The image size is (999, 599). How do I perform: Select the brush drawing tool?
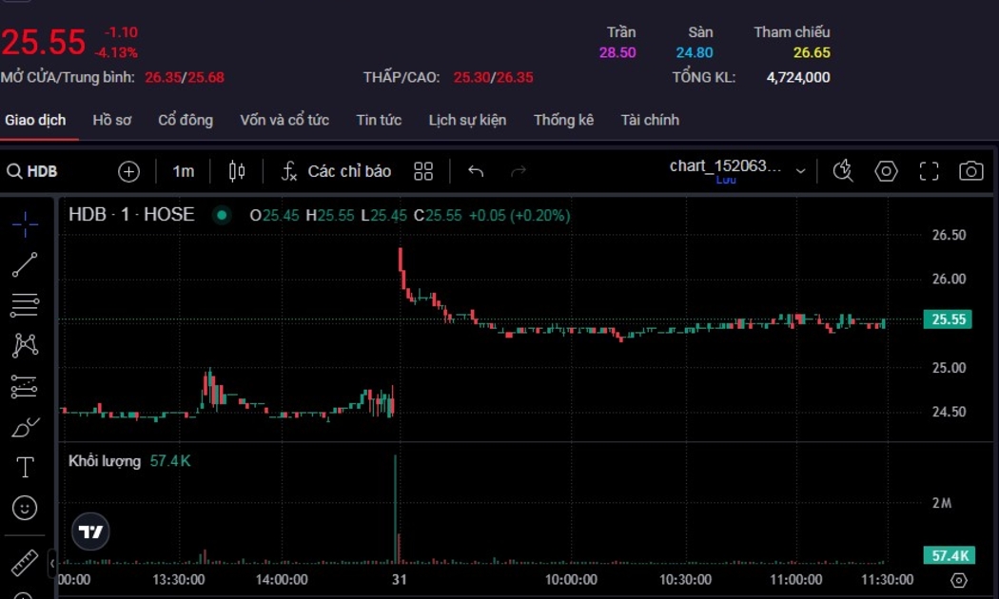pos(25,428)
